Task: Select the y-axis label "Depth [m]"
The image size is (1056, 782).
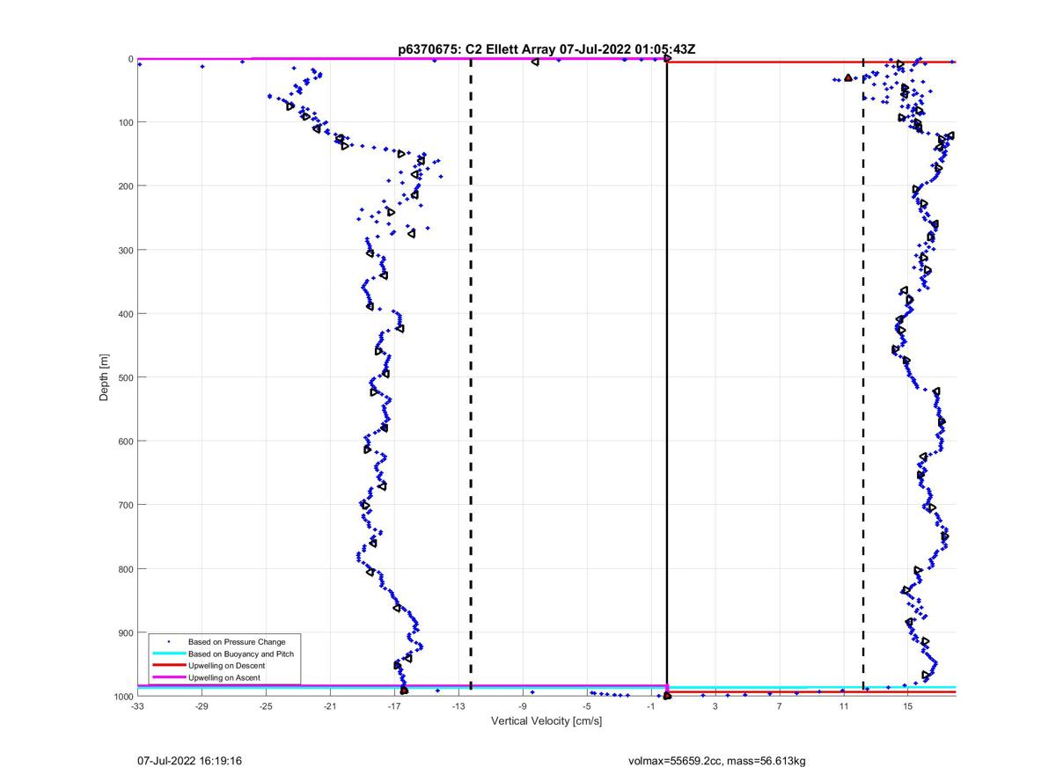Action: pyautogui.click(x=104, y=377)
